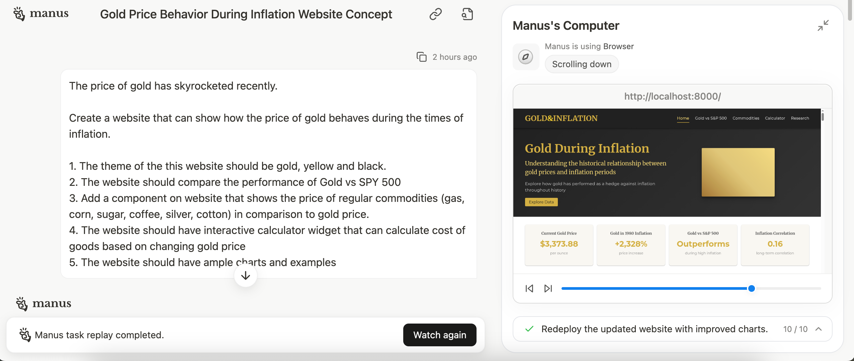Screen dimensions: 854x361
Task: Click the replay progress slider handle
Action: tap(751, 288)
